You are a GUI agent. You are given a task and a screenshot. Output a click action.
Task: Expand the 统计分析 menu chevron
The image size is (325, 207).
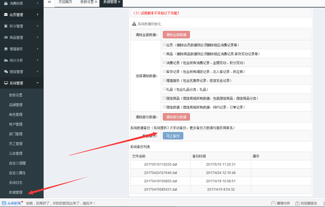37,60
